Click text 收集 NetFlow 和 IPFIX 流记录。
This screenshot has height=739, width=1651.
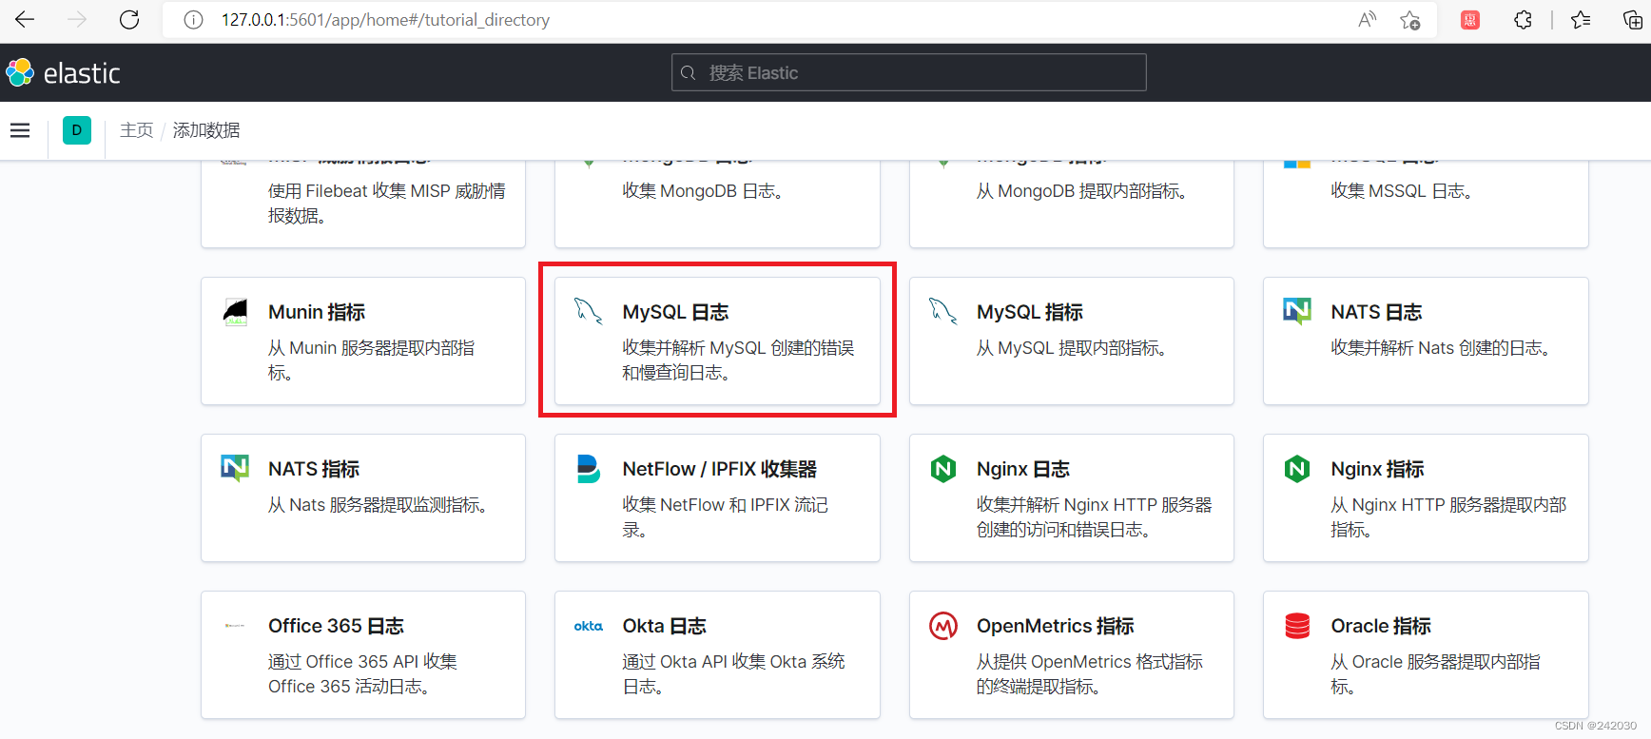(726, 517)
